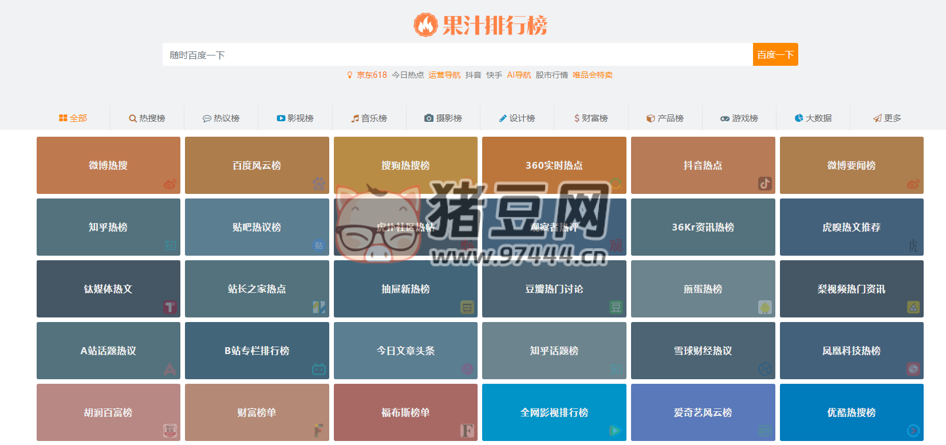
Task: Click the icon on 凤凰科技热榜 card
Action: tap(913, 369)
